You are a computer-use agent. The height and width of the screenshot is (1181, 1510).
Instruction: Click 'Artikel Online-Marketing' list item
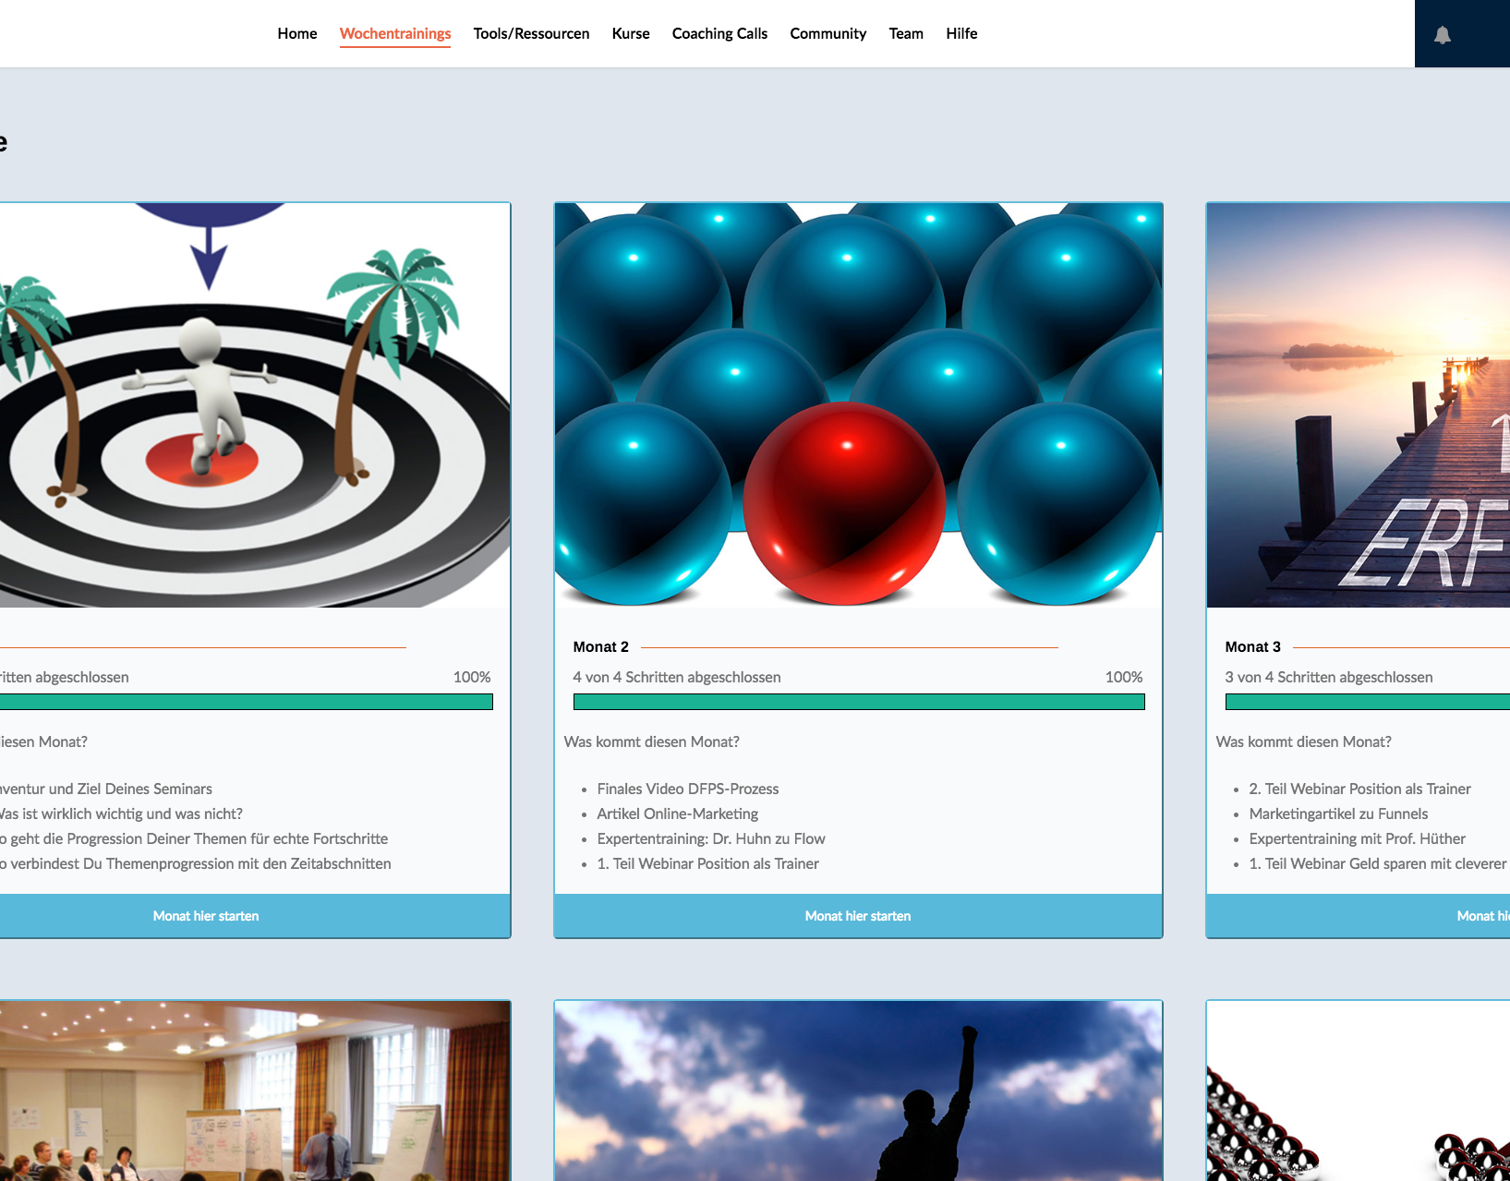[678, 813]
